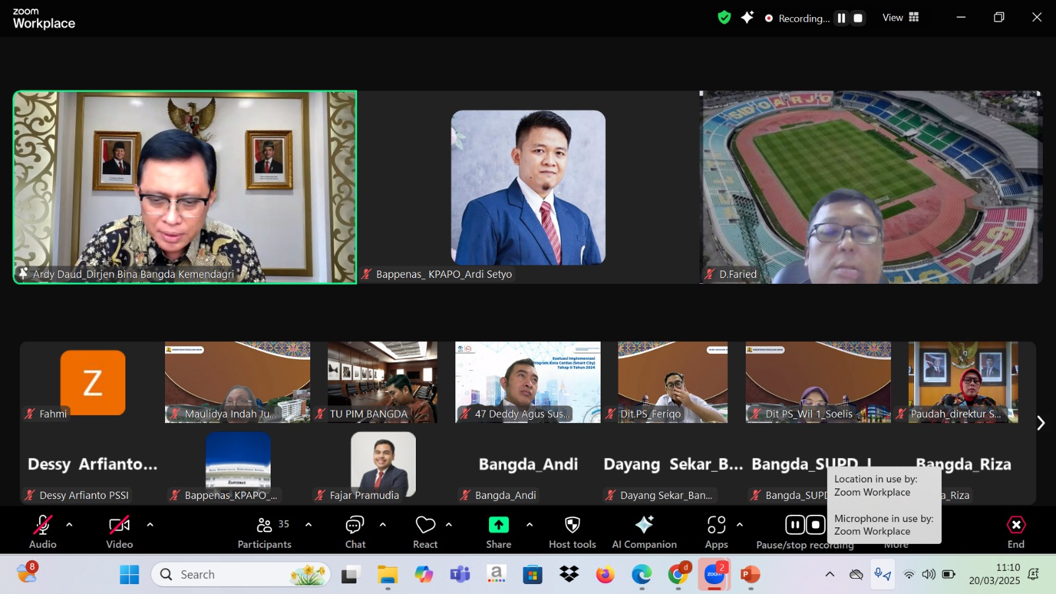
Task: Stop recording from the top bar
Action: [x=858, y=18]
